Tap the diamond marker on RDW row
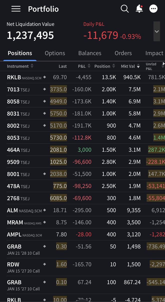 tap(45, 264)
